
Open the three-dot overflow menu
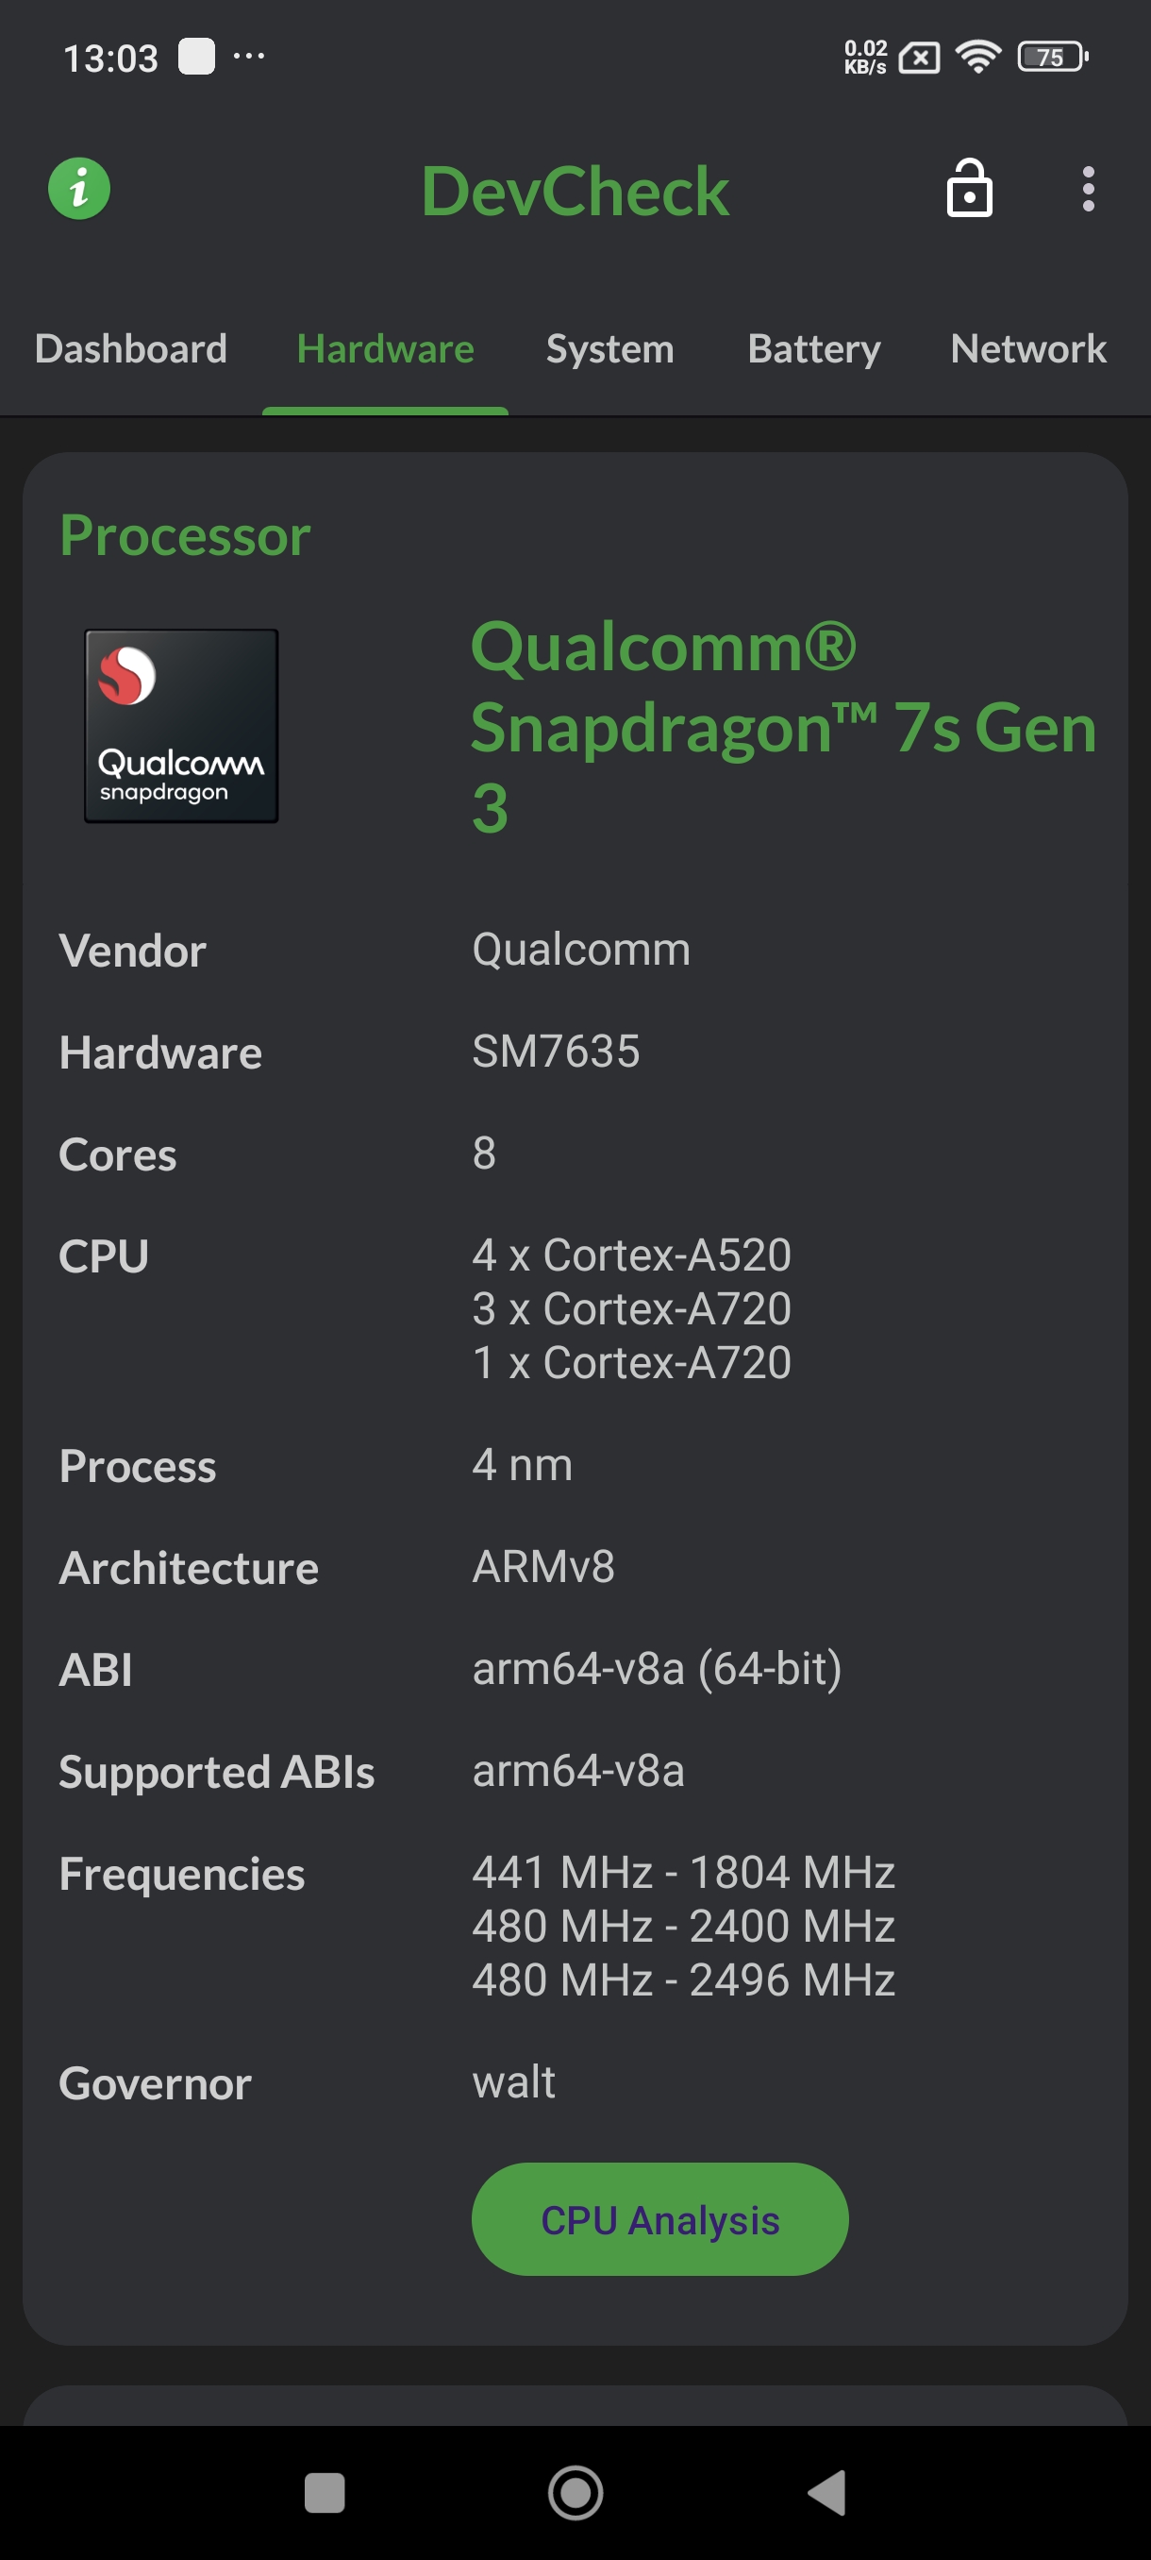click(1089, 189)
